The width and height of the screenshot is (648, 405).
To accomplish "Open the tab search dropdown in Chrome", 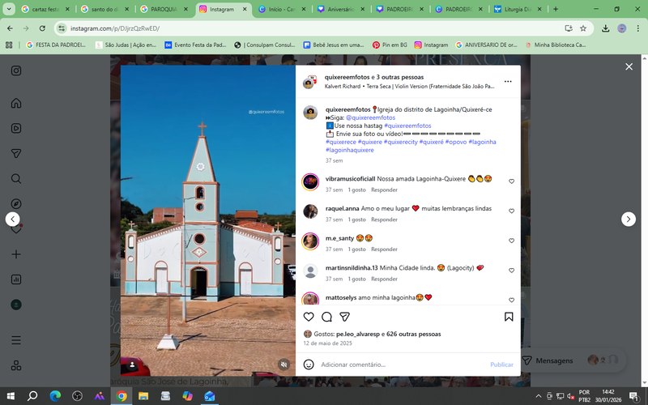I will coord(9,9).
